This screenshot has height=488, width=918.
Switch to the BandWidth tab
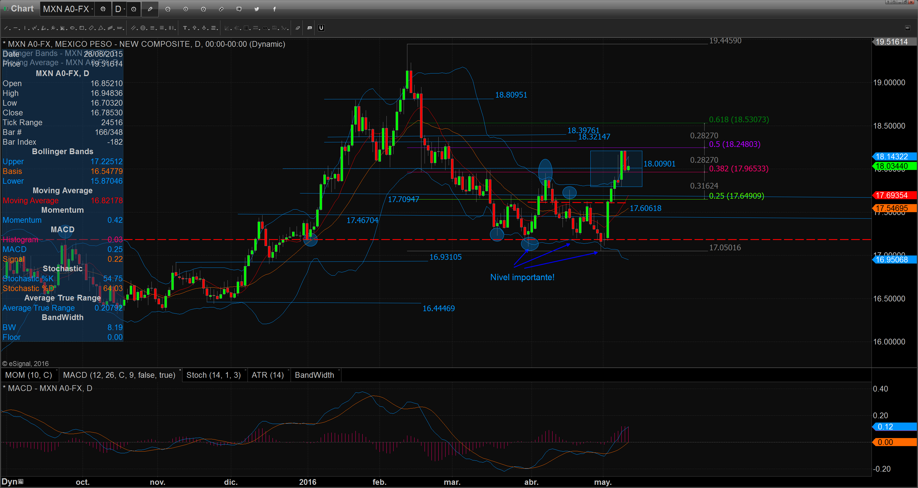pos(314,375)
